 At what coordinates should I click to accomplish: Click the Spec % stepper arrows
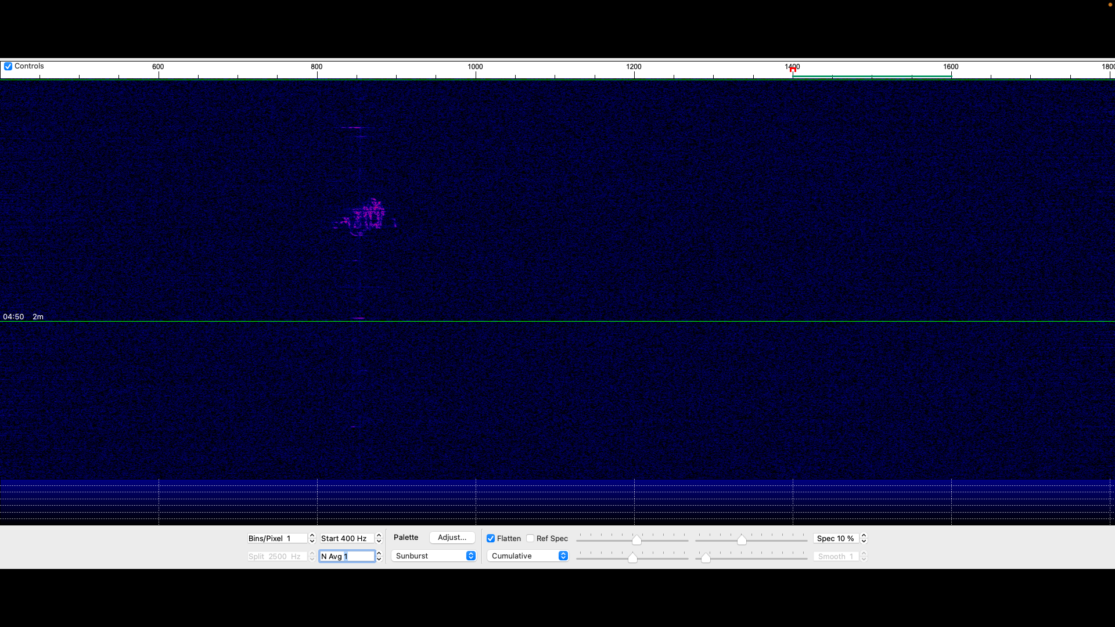coord(864,538)
